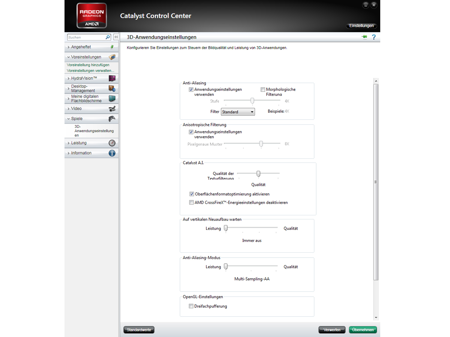Click the scrollbar up arrow
This screenshot has width=450, height=337.
(376, 81)
